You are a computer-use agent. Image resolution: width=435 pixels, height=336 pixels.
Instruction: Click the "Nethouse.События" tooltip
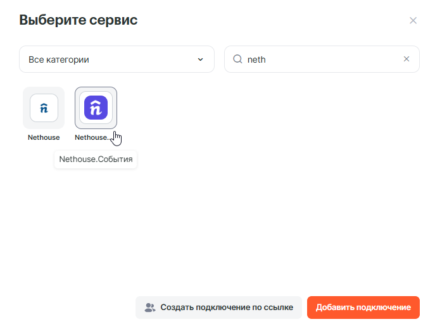[96, 159]
